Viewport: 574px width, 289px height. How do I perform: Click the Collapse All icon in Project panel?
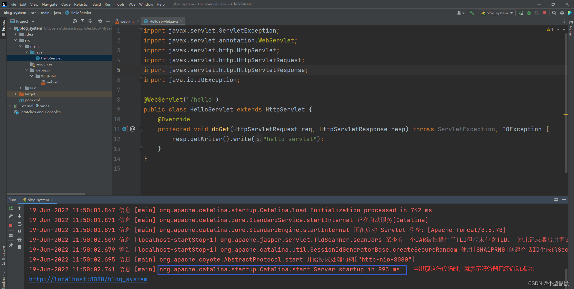(x=90, y=21)
